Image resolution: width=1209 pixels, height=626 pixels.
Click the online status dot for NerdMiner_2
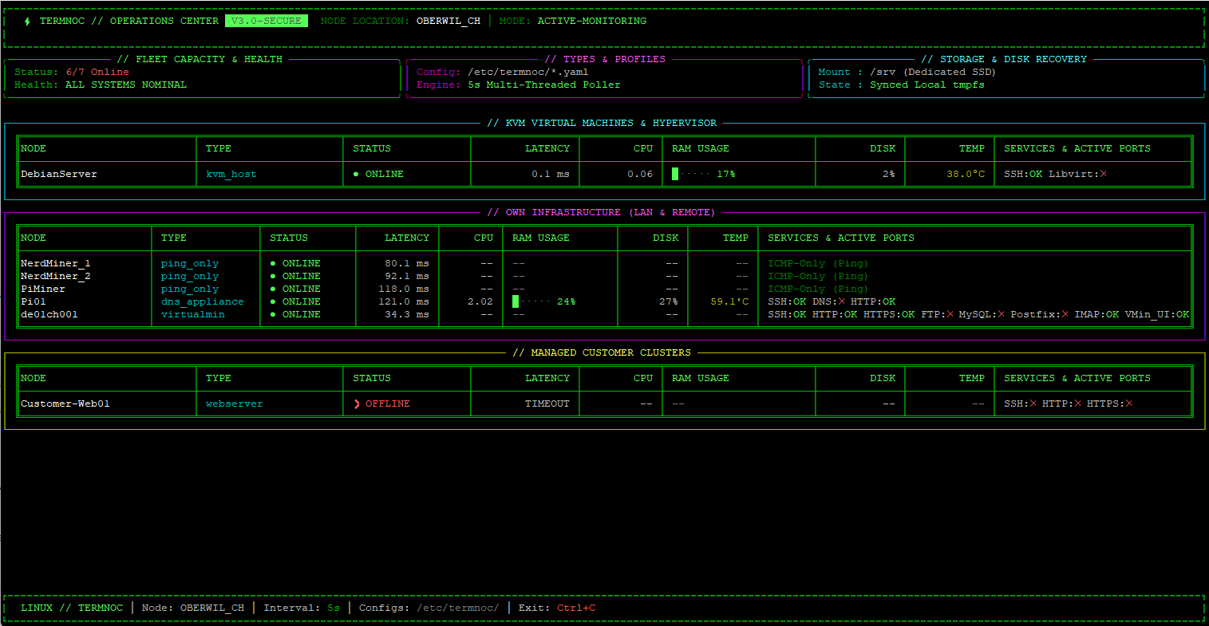pyautogui.click(x=273, y=276)
